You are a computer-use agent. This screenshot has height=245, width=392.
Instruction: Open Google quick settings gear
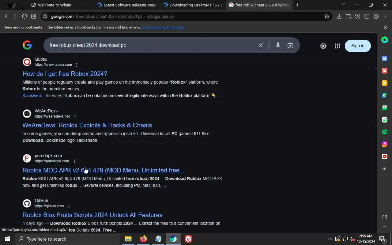point(323,46)
